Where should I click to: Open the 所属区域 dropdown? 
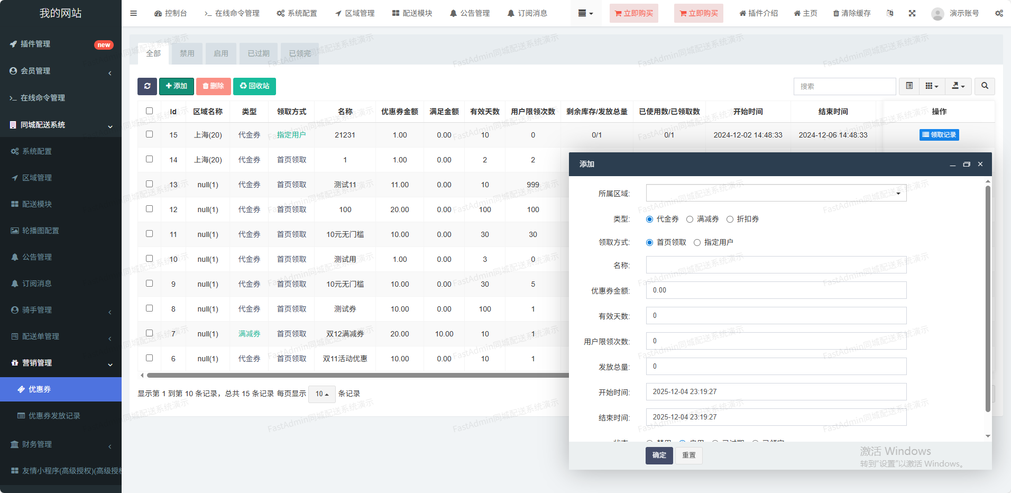click(776, 193)
